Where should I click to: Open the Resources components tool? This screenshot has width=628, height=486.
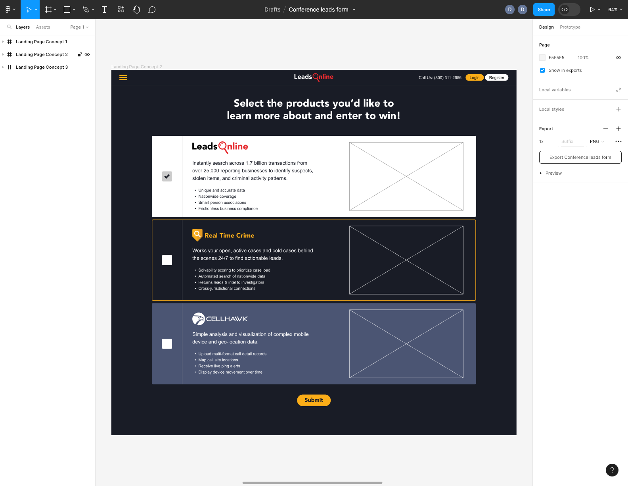pyautogui.click(x=121, y=10)
